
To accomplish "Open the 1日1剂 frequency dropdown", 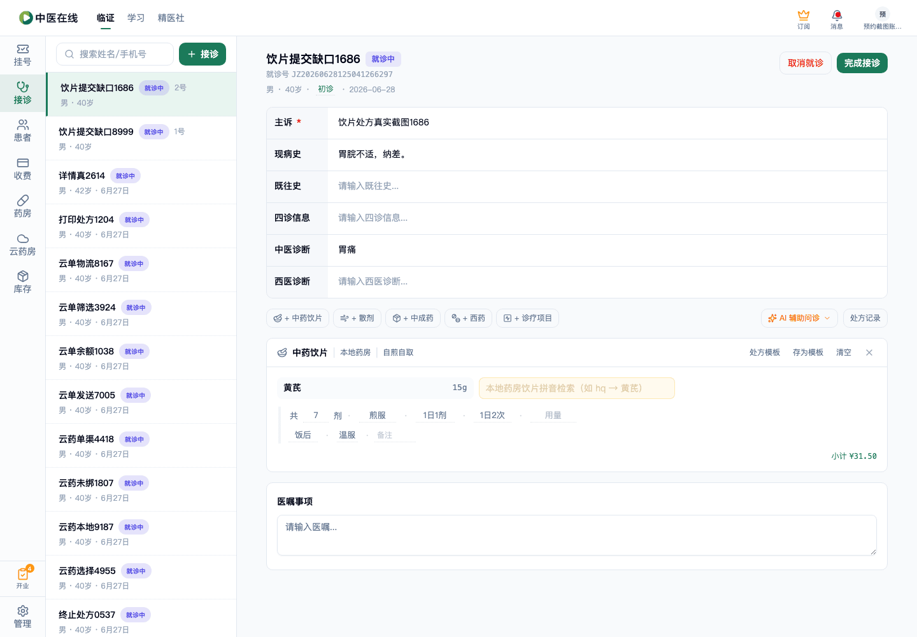I will point(435,416).
